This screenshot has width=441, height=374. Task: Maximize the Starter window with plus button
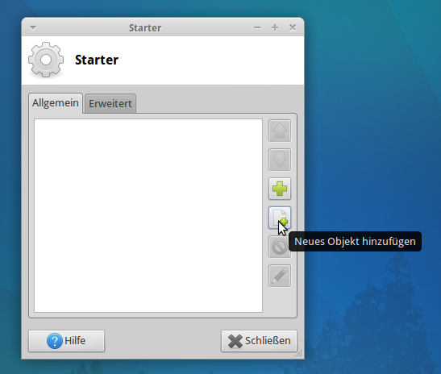(275, 27)
